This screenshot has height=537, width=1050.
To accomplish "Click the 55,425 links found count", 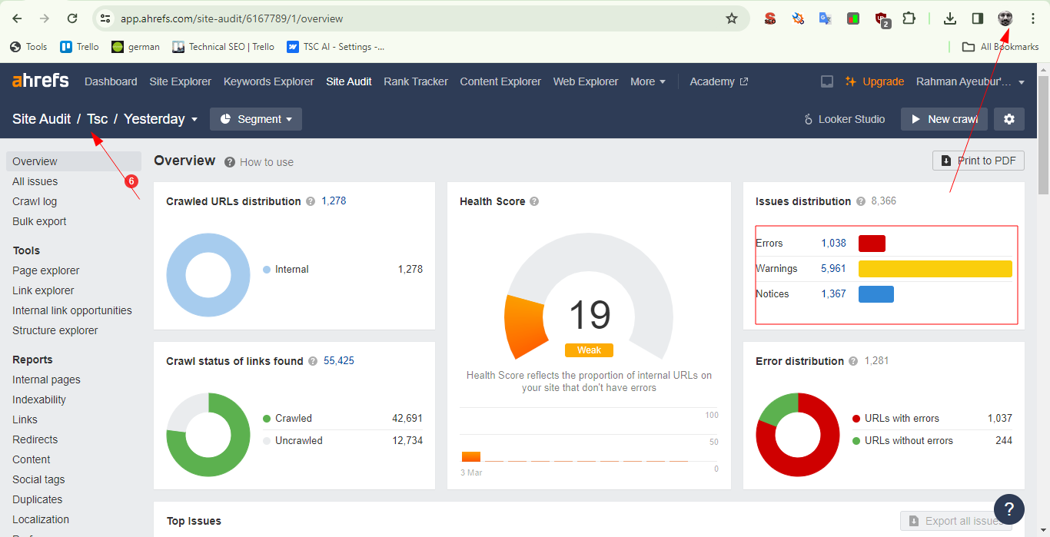I will pyautogui.click(x=339, y=361).
